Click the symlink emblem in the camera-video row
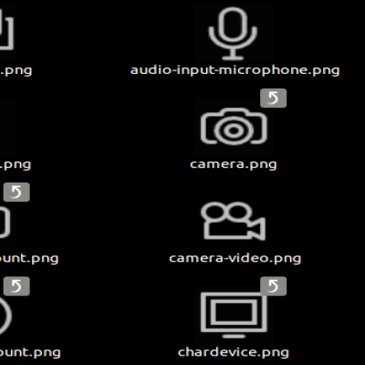 tap(16, 192)
